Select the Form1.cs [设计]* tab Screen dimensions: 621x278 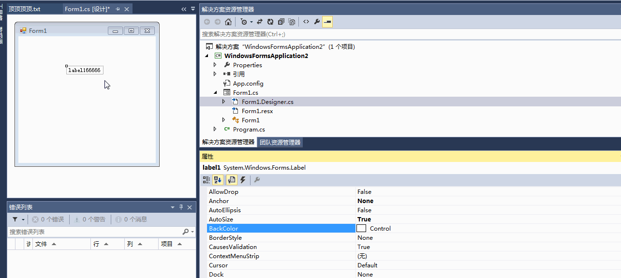(87, 9)
